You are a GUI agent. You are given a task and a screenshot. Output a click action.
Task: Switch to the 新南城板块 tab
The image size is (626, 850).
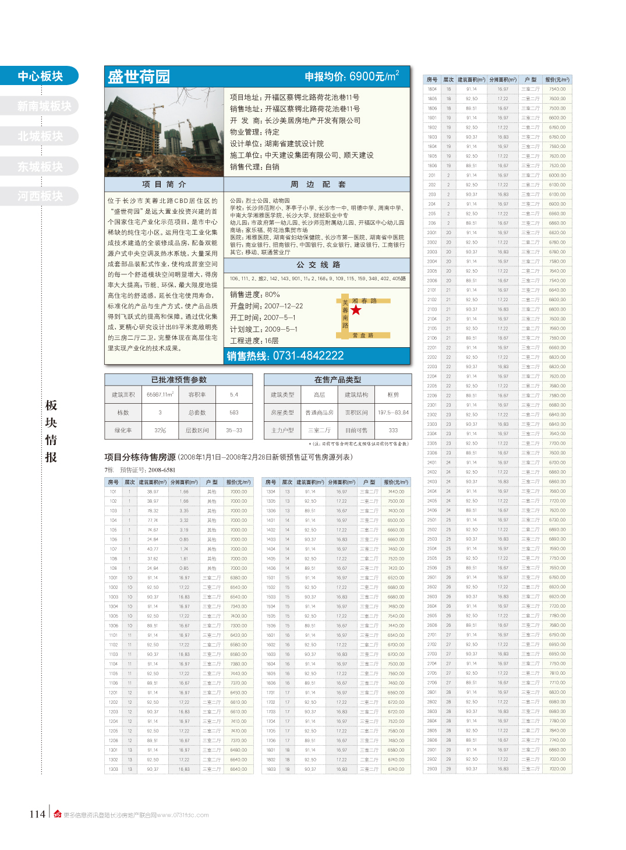(x=39, y=106)
